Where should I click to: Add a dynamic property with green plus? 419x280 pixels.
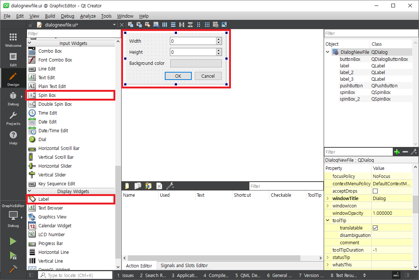click(397, 152)
